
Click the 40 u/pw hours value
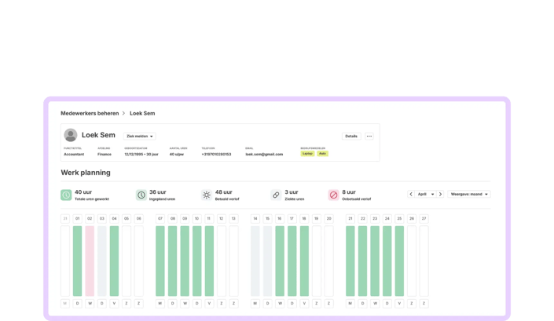(176, 154)
